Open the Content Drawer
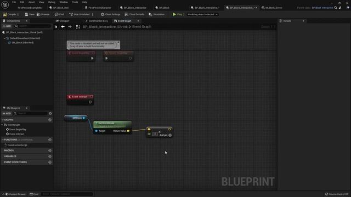Image resolution: width=351 pixels, height=197 pixels. tap(15, 194)
